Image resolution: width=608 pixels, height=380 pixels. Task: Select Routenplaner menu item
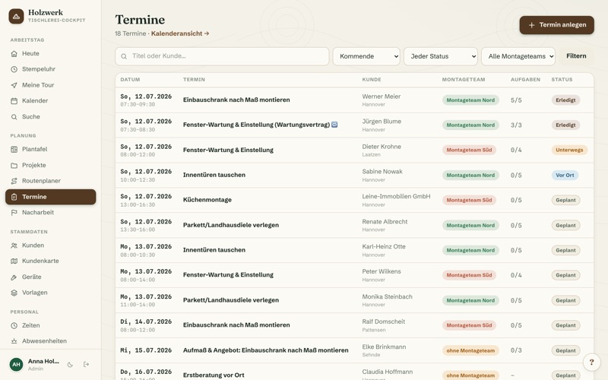[x=50, y=181]
